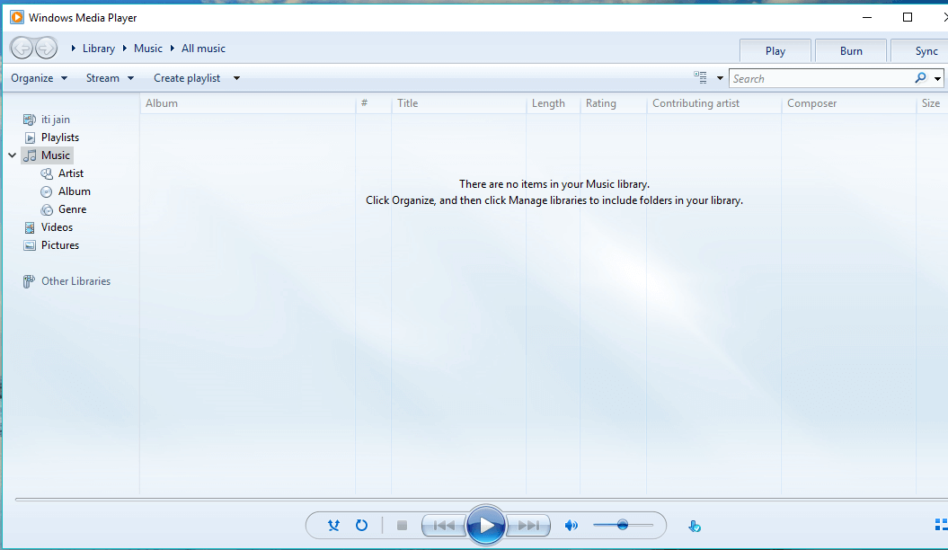Mute the volume speaker icon

(571, 525)
